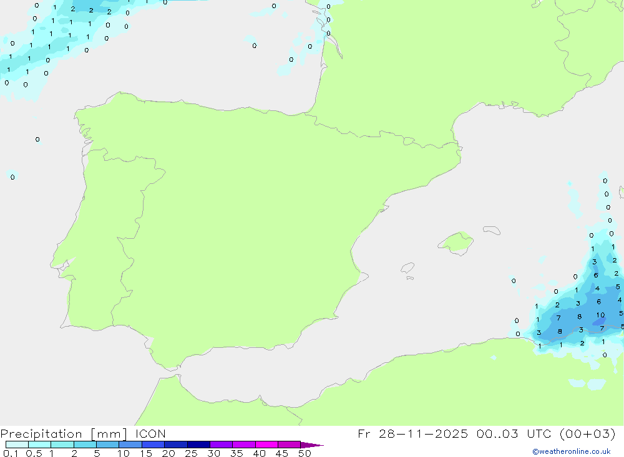Click the '45' legend scale label
Screen dimensions: 624x457
282,453
